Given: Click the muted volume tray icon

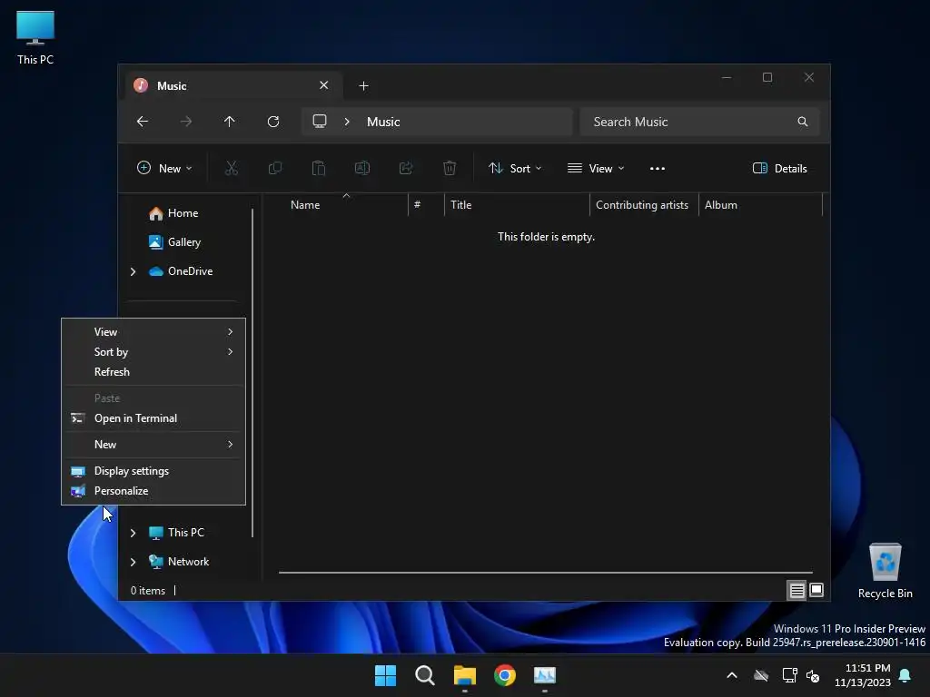Looking at the screenshot, I should pos(813,675).
